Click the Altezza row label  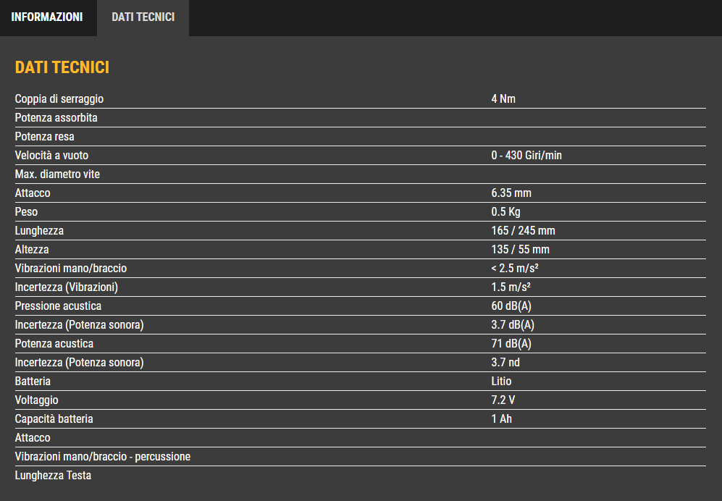pyautogui.click(x=32, y=250)
